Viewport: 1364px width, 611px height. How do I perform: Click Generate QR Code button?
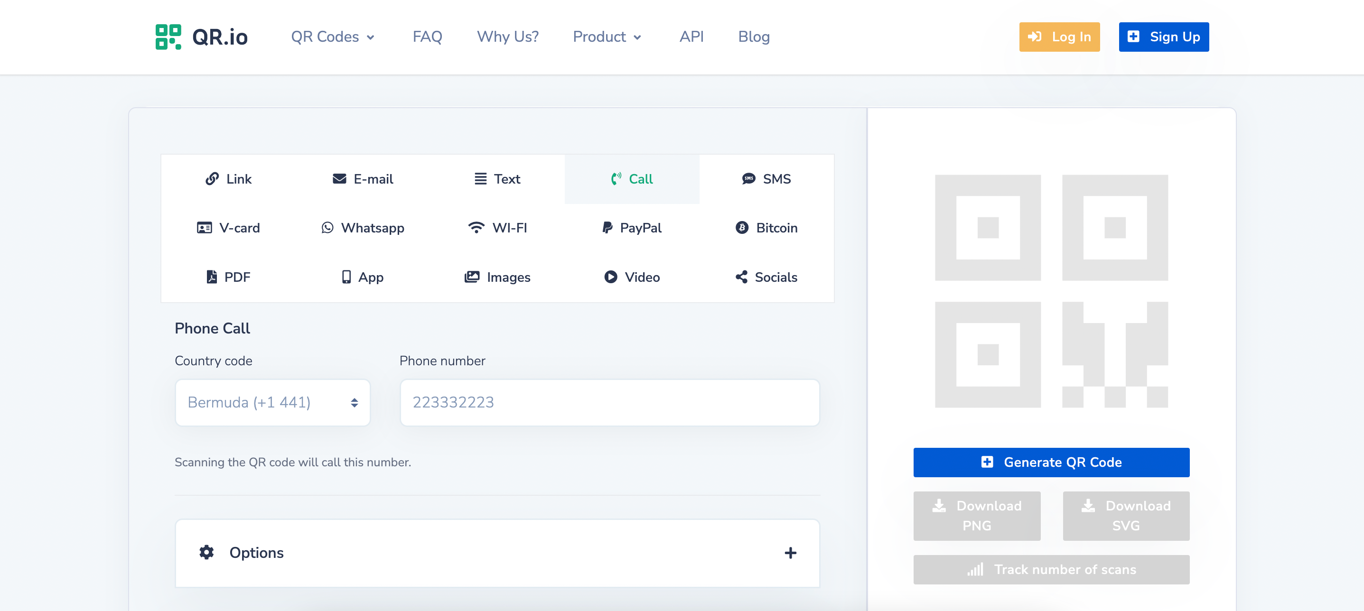tap(1051, 462)
